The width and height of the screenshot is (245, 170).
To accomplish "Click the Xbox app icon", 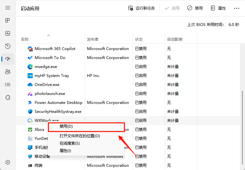I will (30, 130).
